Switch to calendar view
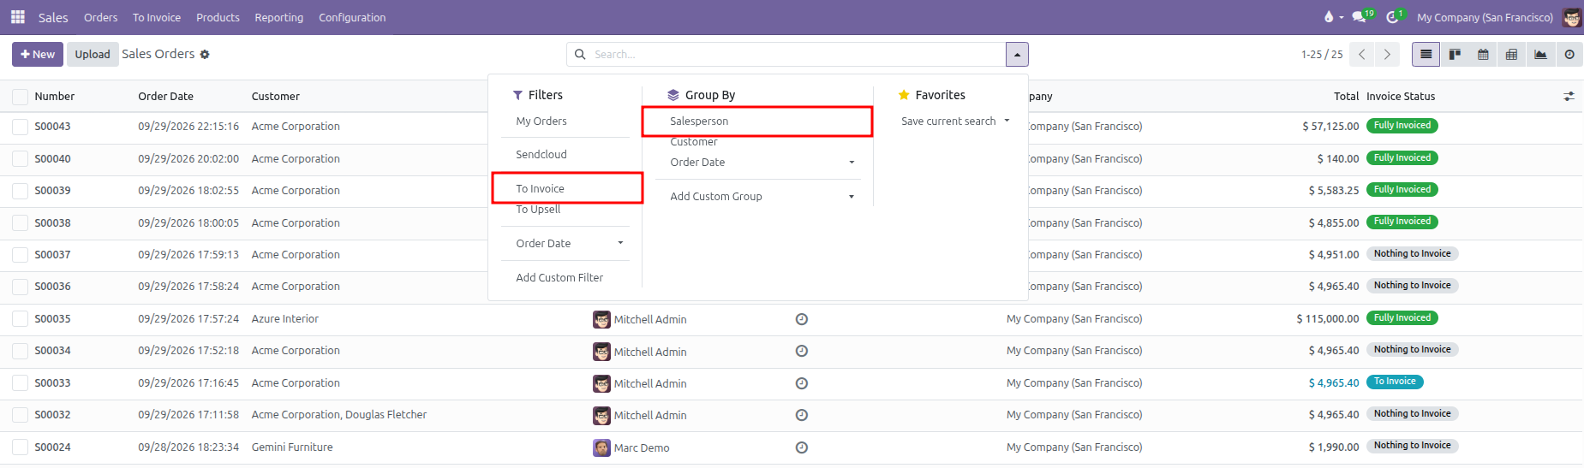Screen dimensions: 1584x468 [x=1483, y=54]
